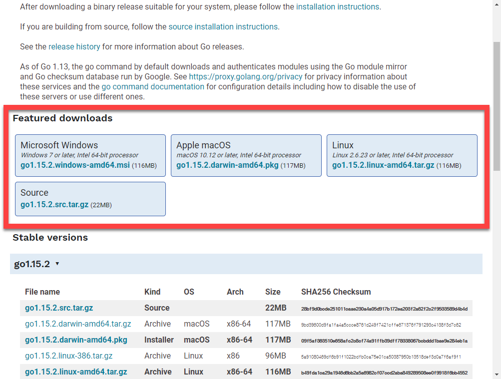This screenshot has height=379, width=501.
Task: Open go1.15.2.linux-386.tar.gz table link
Action: coord(69,356)
